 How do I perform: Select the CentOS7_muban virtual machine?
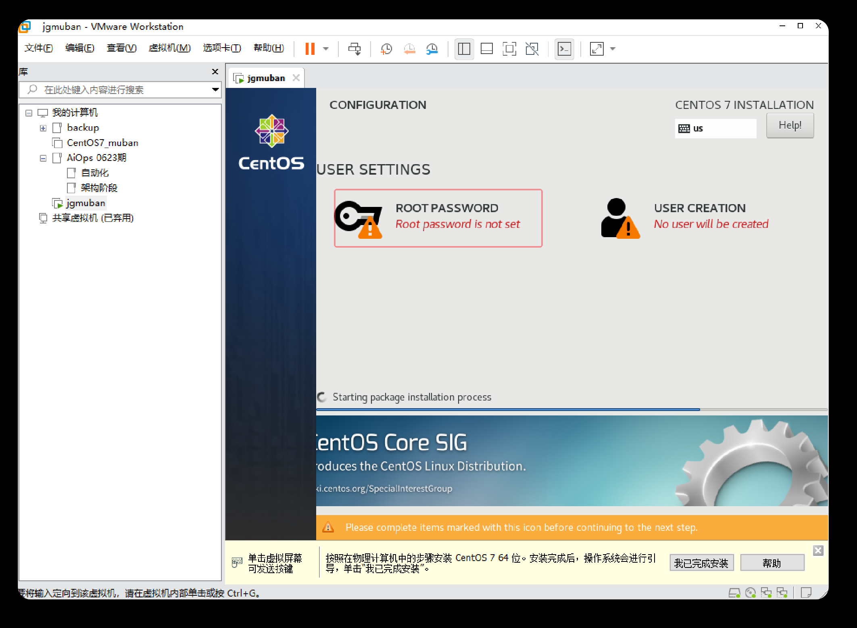click(102, 143)
